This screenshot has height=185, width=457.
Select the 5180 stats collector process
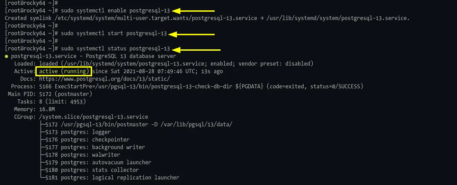pos(89,170)
